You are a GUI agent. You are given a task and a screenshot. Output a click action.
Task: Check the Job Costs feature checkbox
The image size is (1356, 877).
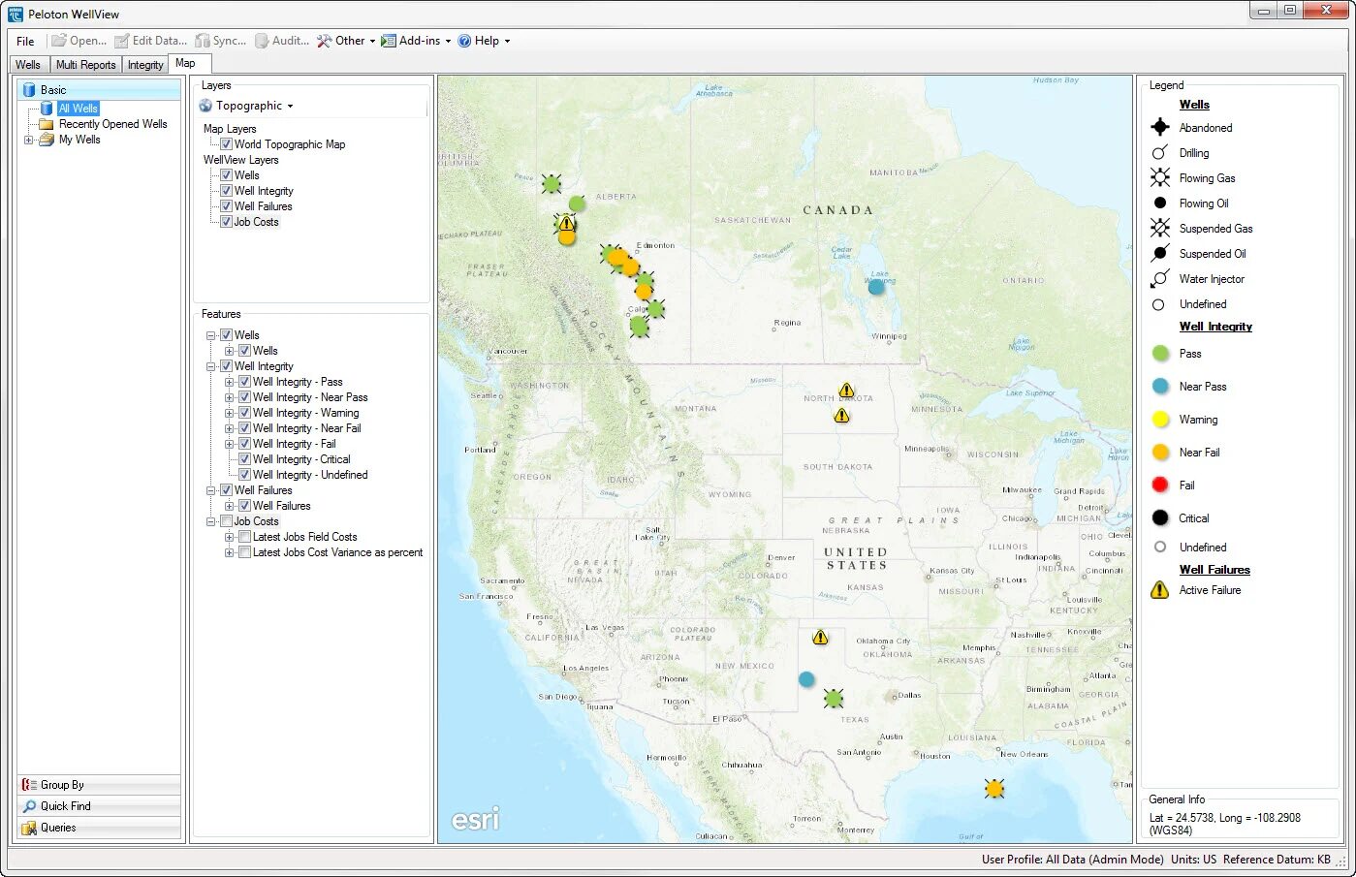tap(226, 521)
